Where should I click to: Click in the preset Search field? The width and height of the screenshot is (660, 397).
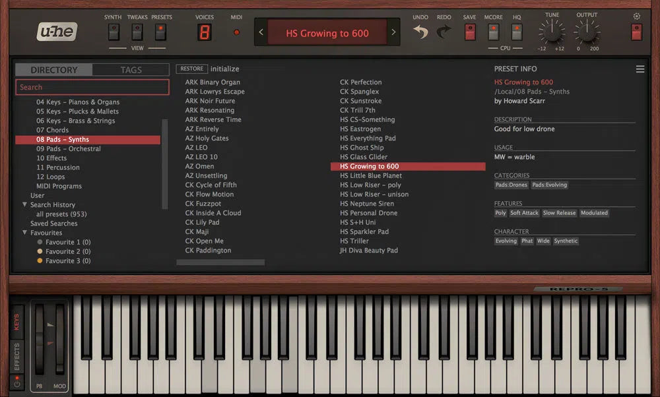pyautogui.click(x=92, y=87)
